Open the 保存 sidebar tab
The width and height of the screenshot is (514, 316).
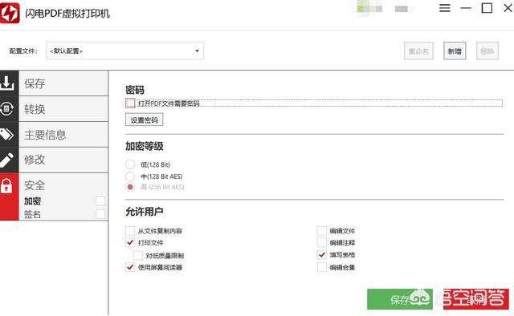63,83
